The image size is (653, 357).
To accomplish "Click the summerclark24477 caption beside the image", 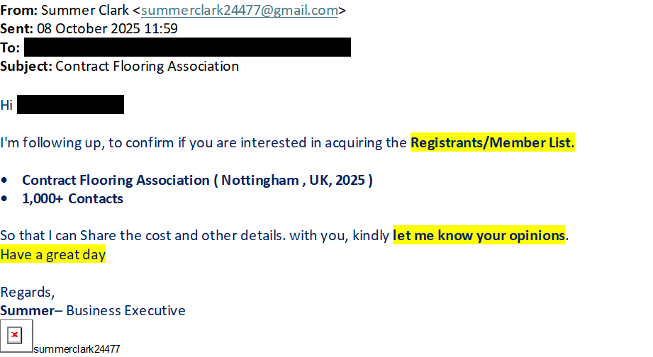I will point(77,348).
